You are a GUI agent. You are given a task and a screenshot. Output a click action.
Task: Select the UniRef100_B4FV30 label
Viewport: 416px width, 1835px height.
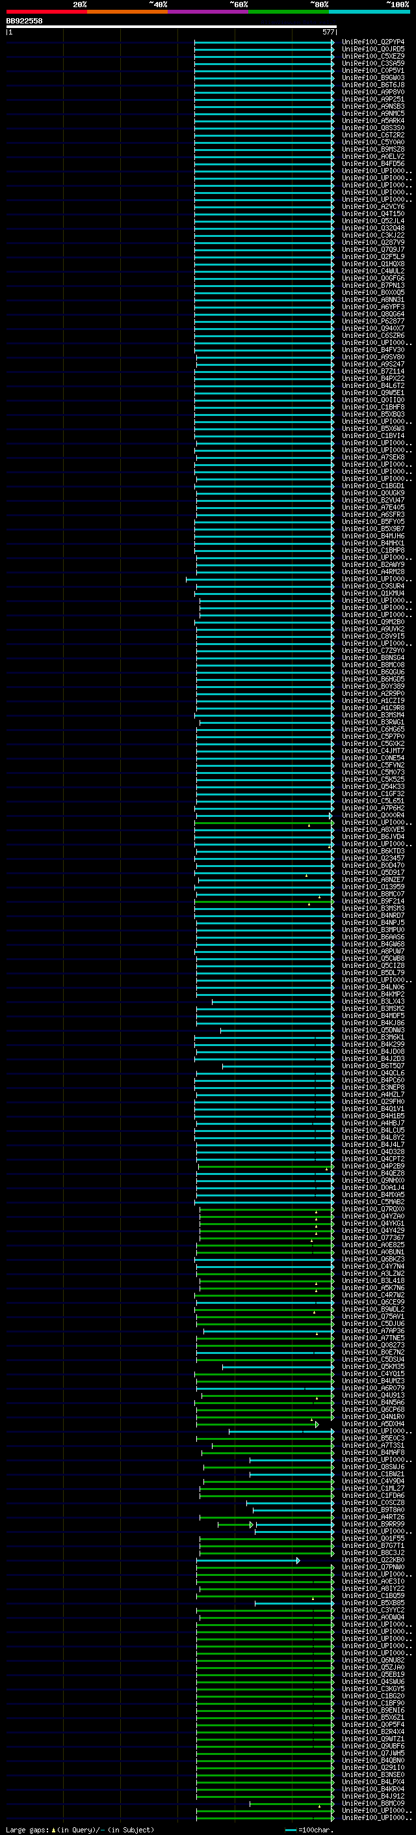[x=373, y=350]
